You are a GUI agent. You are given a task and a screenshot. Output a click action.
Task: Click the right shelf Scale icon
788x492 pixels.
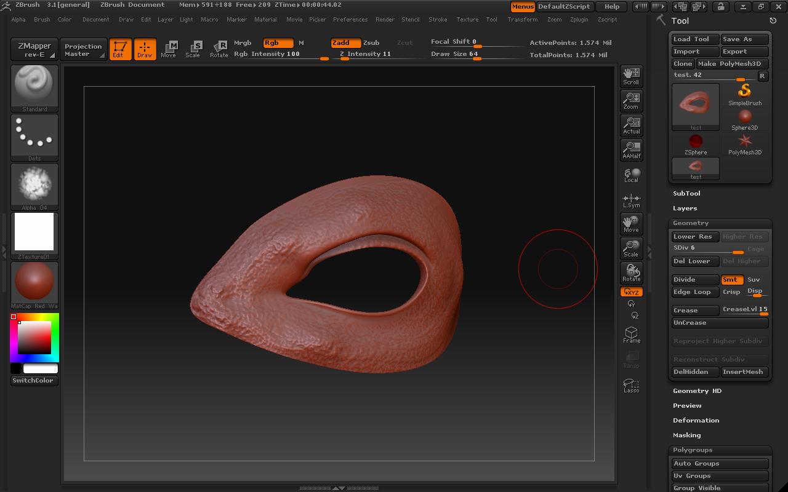[631, 248]
